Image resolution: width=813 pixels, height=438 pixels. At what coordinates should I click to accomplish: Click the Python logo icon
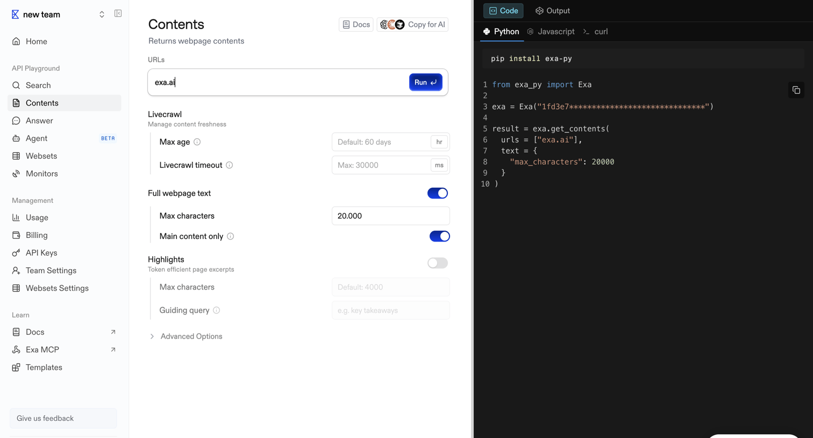coord(487,32)
